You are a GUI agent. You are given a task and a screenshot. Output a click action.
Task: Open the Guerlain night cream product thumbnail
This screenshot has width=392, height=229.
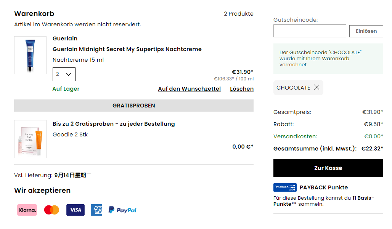point(30,55)
